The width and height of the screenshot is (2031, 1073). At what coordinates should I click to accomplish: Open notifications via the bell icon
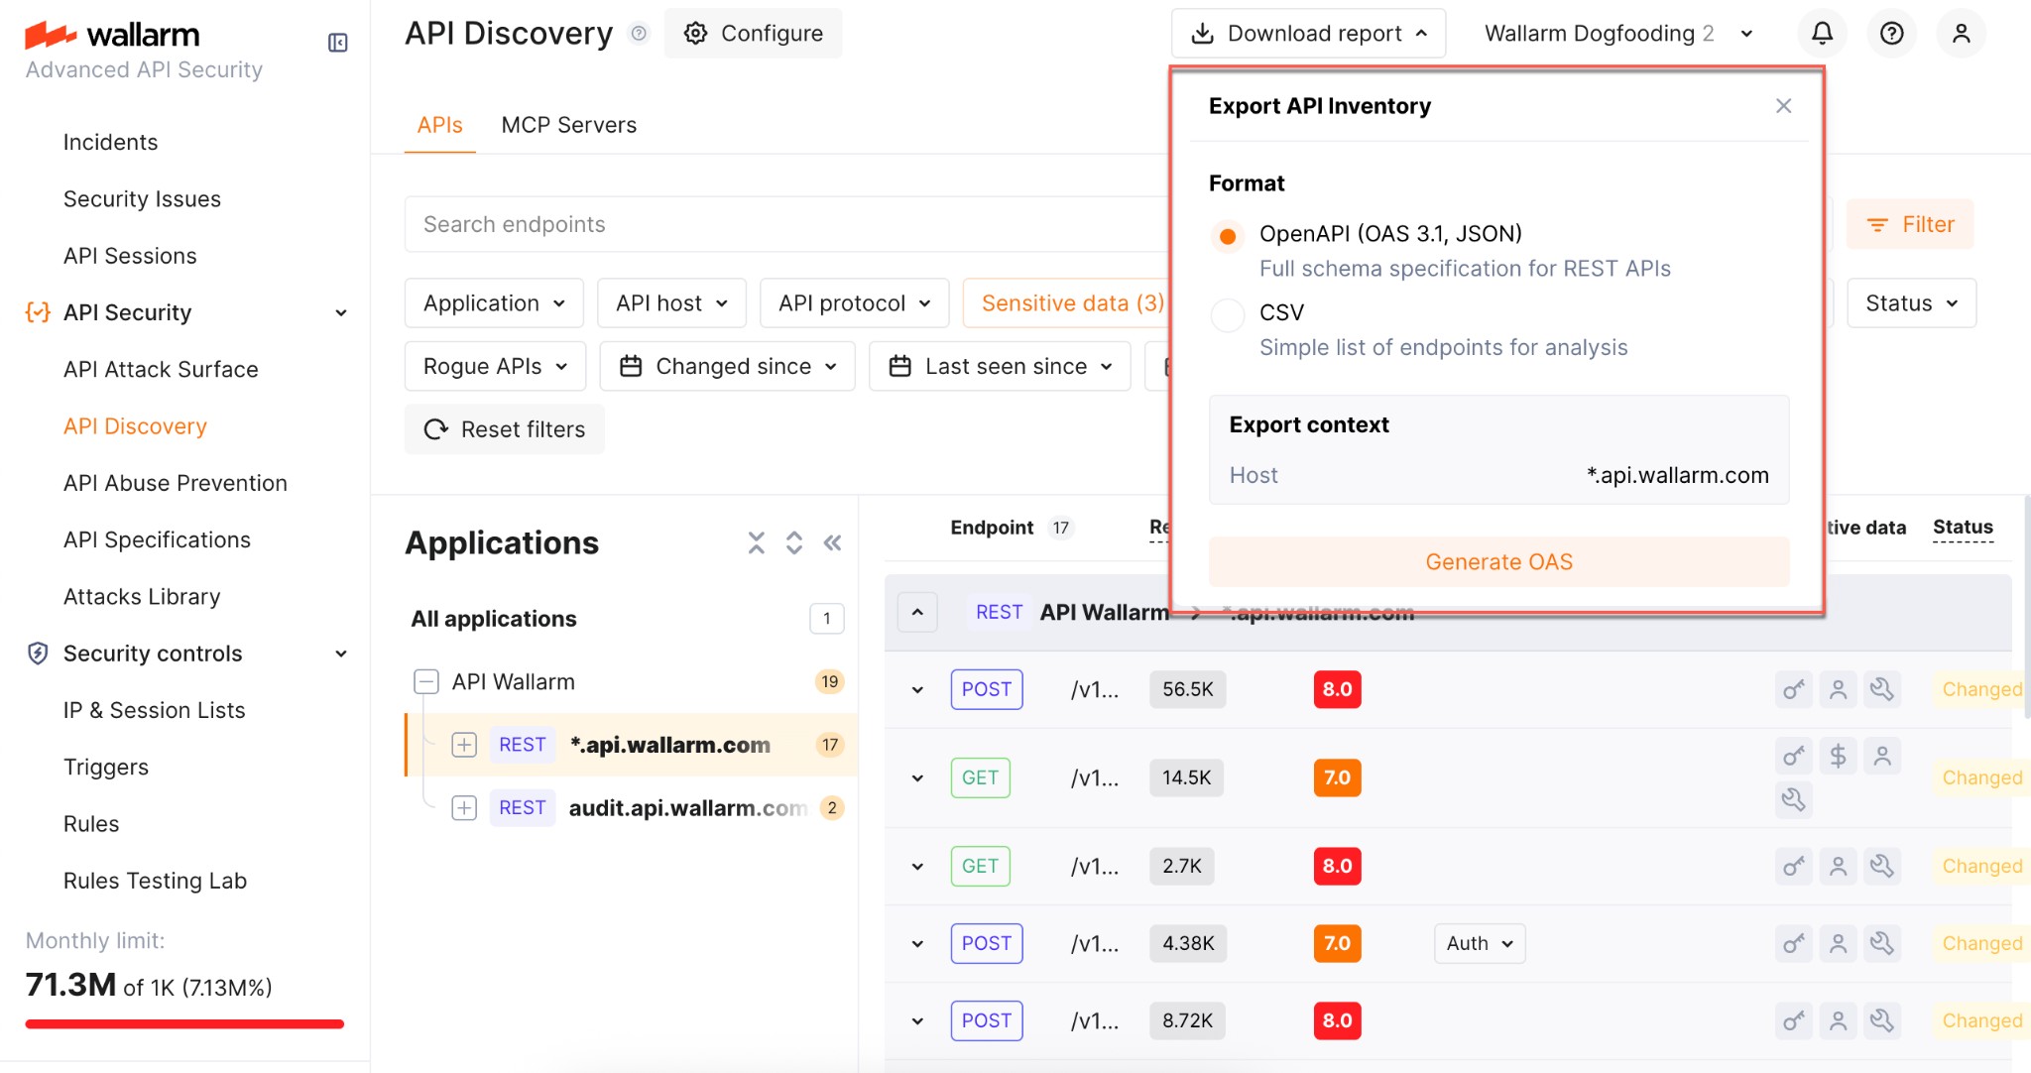pyautogui.click(x=1822, y=33)
